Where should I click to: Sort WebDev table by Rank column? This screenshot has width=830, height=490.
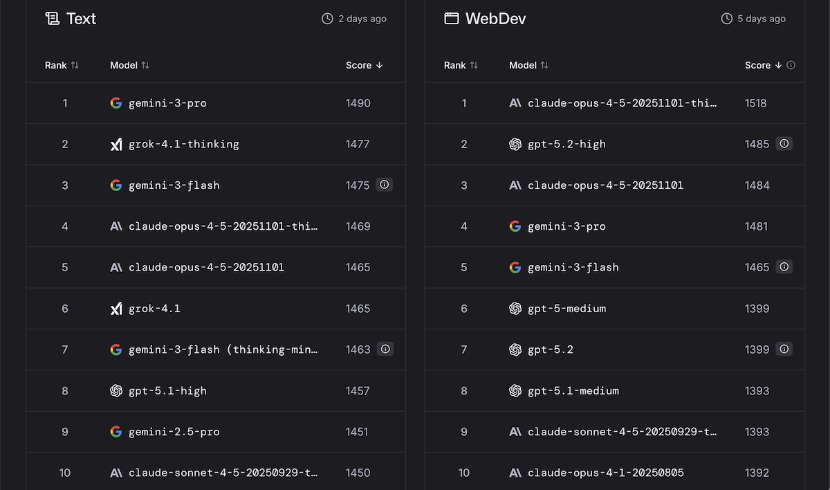[474, 65]
